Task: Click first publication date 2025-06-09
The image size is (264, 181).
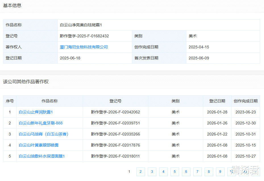Action: (x=199, y=58)
